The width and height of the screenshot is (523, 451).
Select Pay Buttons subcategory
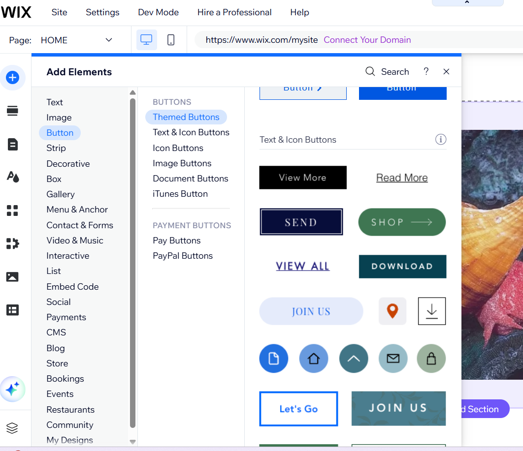[177, 241]
